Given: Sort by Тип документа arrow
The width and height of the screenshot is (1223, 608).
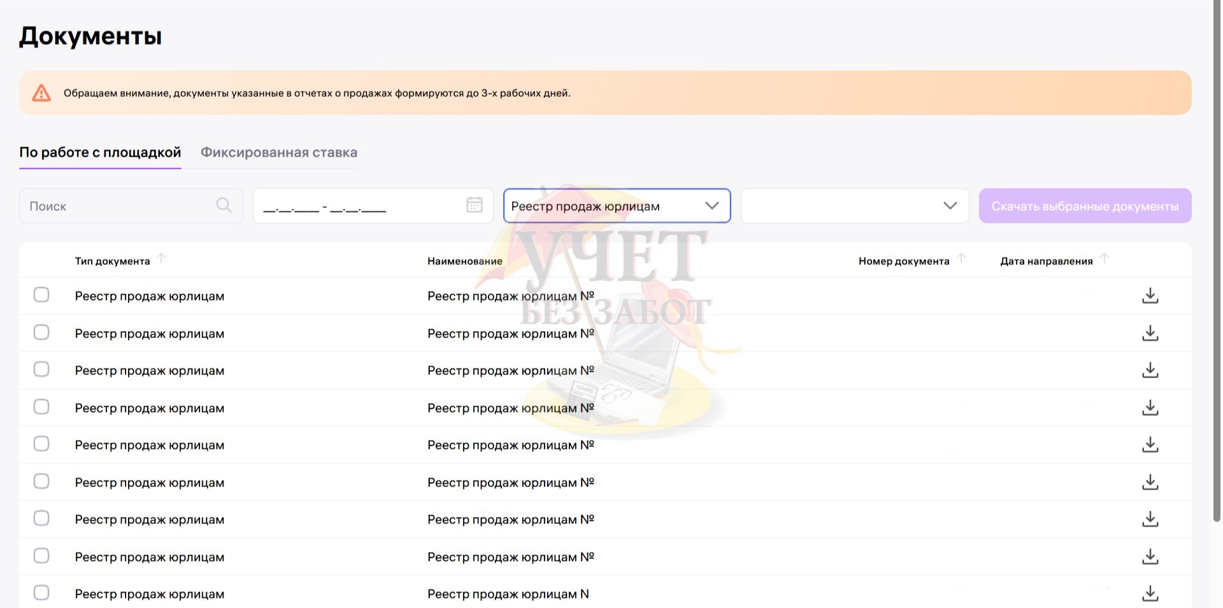Looking at the screenshot, I should (x=161, y=258).
